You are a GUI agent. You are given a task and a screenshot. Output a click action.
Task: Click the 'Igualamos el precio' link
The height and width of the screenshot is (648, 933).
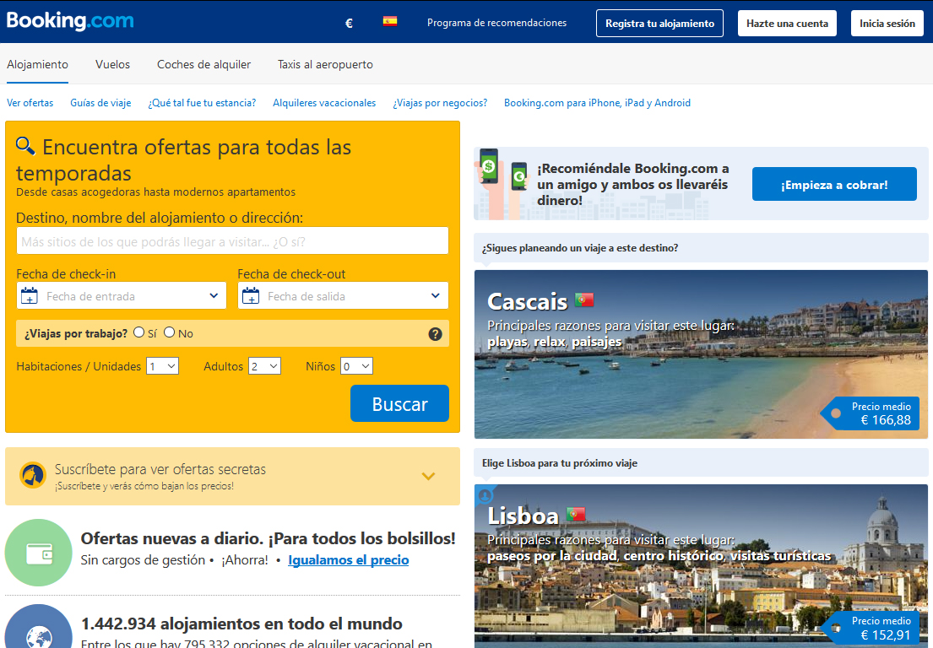coord(348,560)
